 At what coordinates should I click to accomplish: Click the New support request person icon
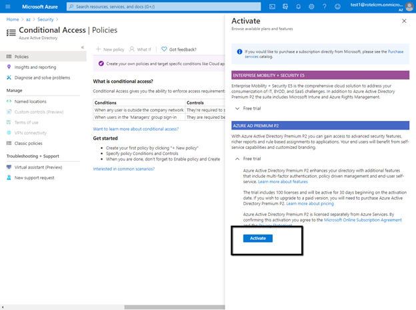(x=9, y=178)
